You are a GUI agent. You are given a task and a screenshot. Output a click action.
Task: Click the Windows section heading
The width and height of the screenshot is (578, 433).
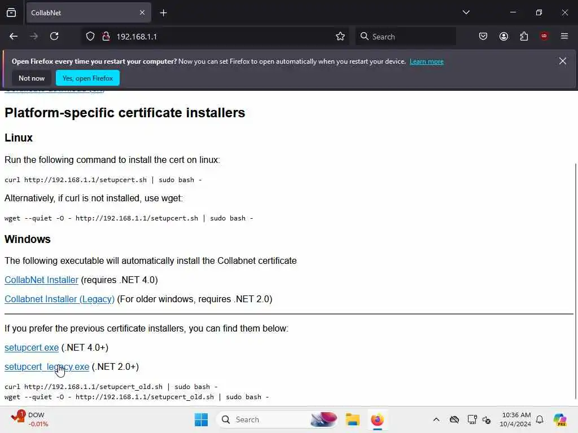pos(27,239)
